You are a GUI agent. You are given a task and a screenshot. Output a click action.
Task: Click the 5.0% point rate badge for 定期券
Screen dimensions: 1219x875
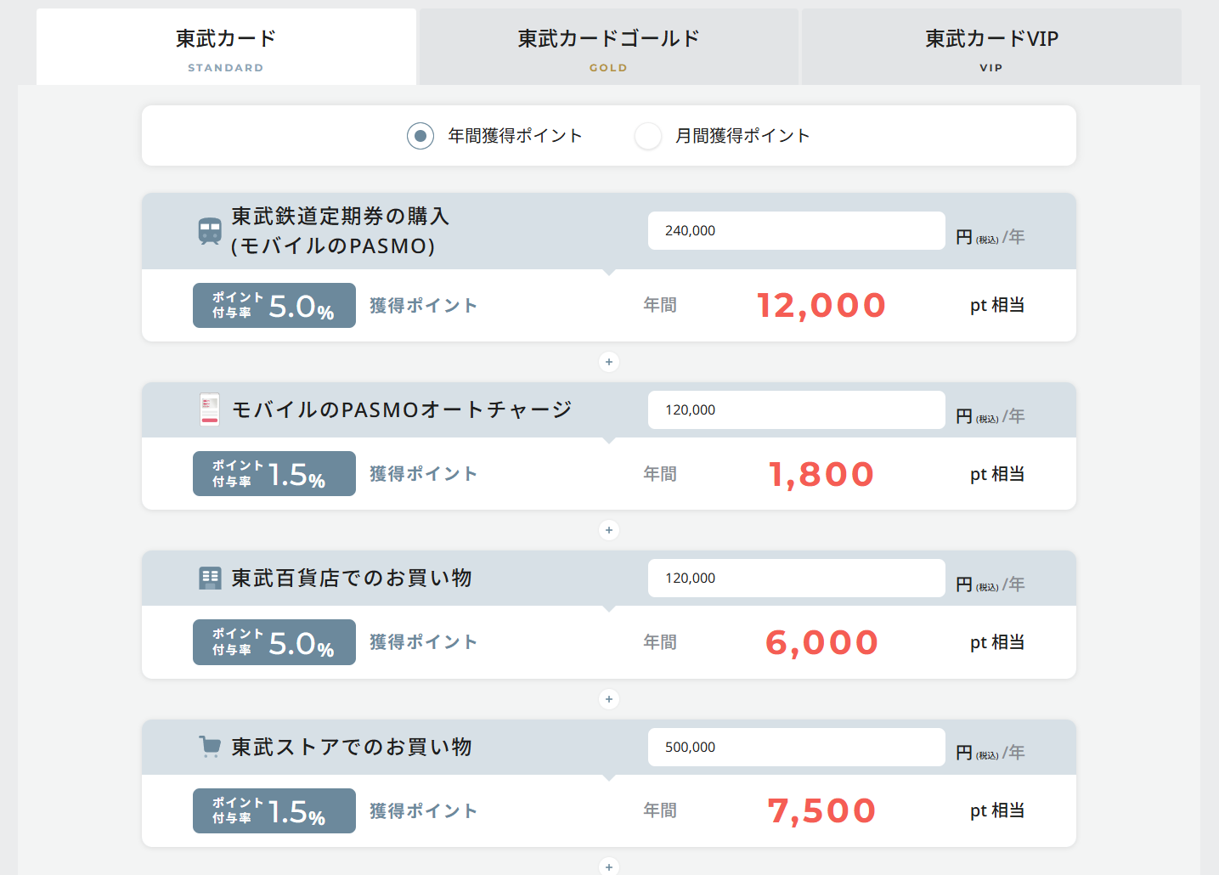[x=274, y=306]
